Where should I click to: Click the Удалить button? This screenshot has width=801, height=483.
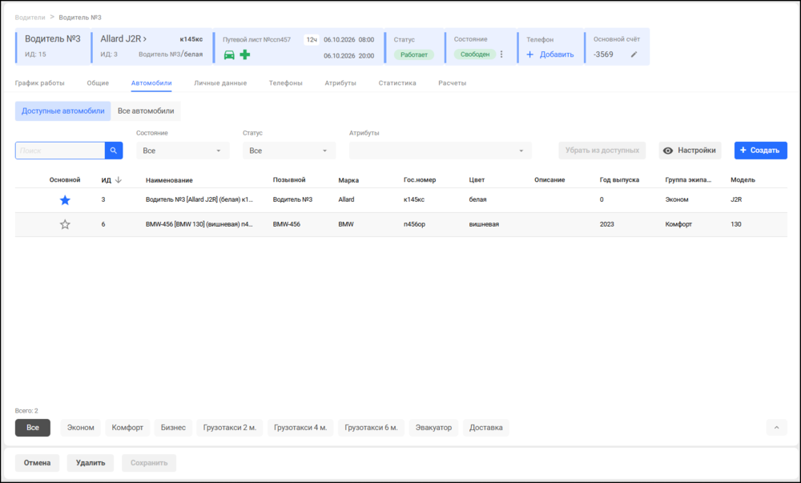[91, 463]
